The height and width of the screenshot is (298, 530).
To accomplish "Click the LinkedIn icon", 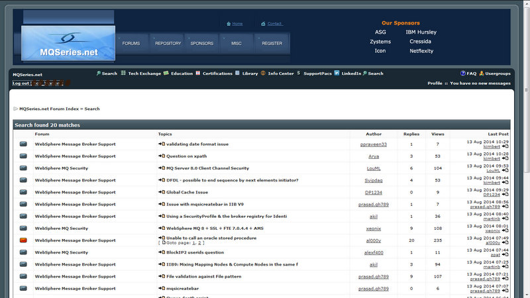I will [337, 73].
